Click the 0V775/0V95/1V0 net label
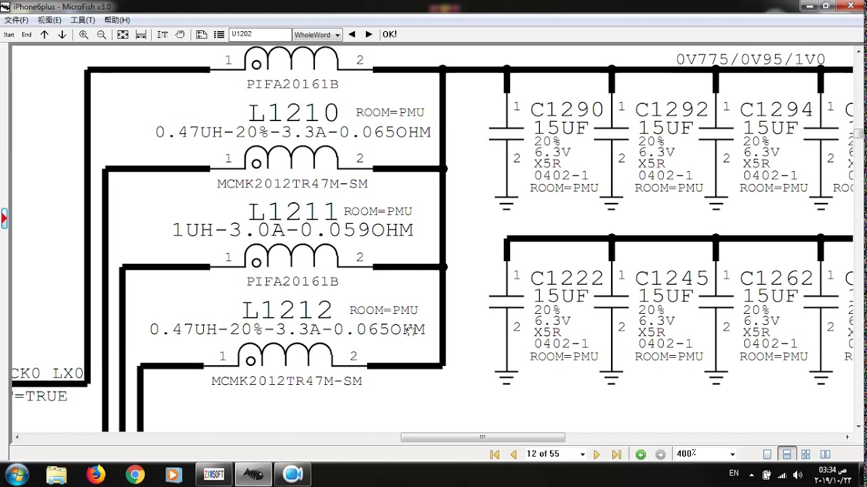Screen dimensions: 867x487 [x=750, y=60]
